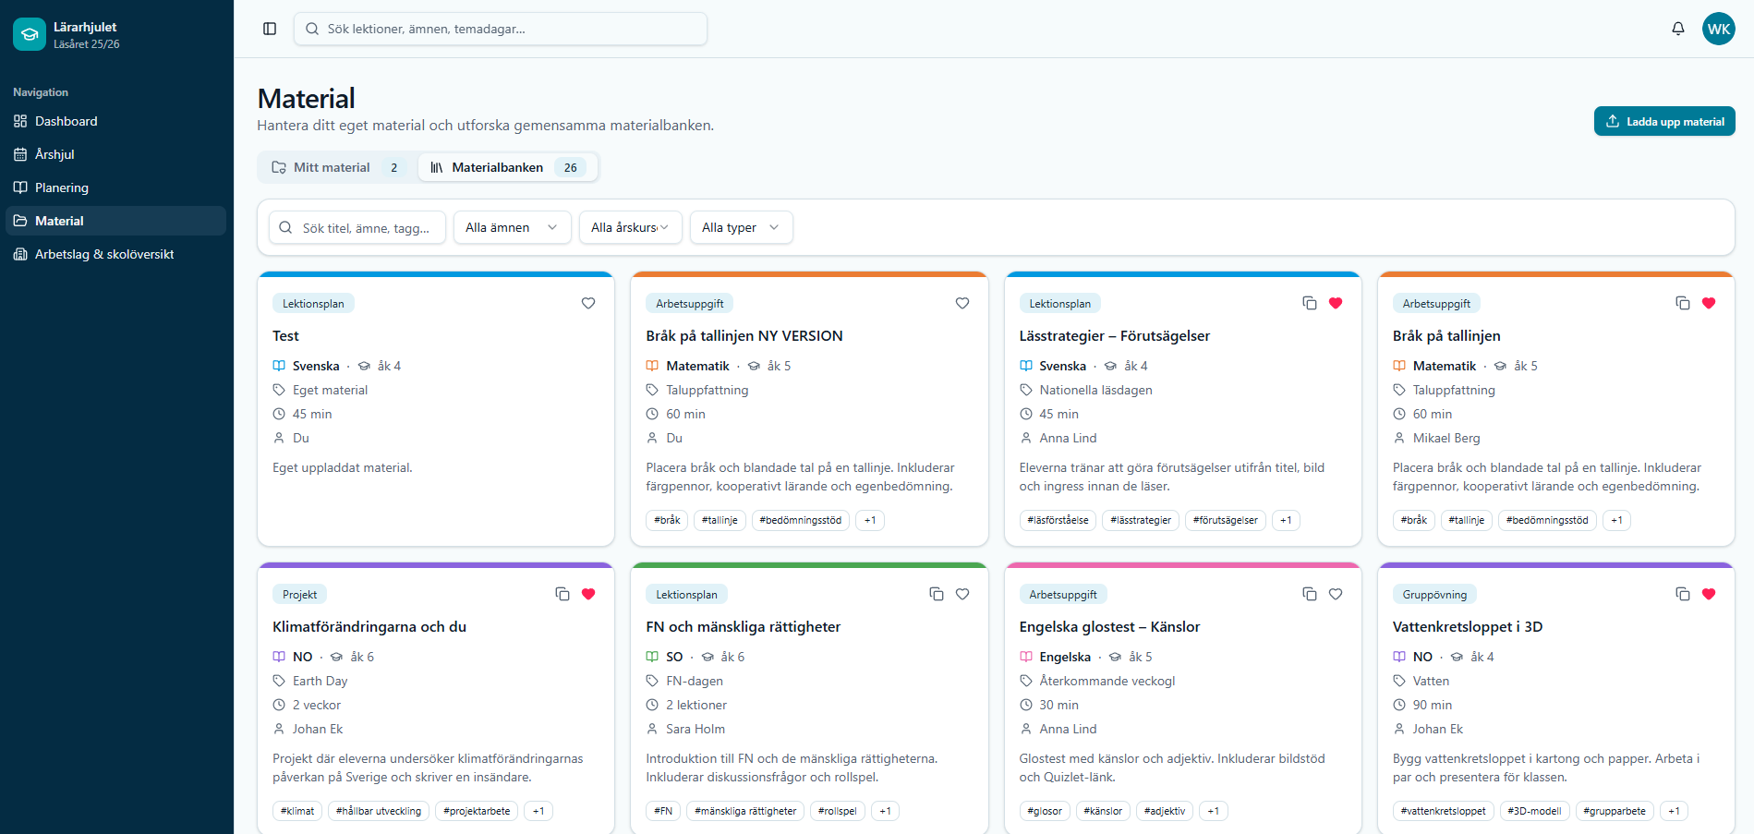
Task: Duplicate the Bråk på tallinjen card
Action: (x=1683, y=303)
